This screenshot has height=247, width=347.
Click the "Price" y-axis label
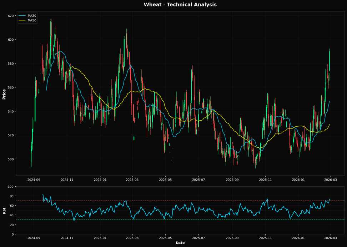click(4, 94)
